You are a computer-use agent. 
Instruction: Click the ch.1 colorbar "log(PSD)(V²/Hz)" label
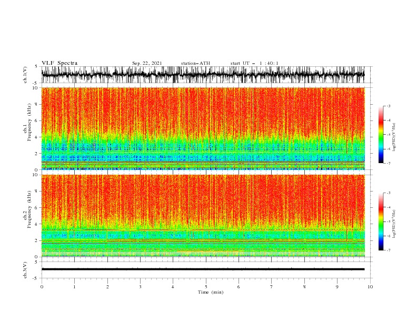click(394, 137)
